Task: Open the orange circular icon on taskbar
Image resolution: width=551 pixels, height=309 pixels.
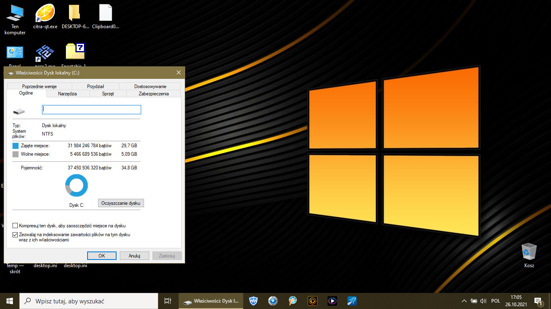Action: pyautogui.click(x=313, y=301)
